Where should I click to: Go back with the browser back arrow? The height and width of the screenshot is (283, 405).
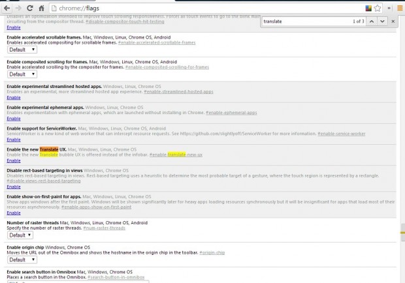(x=7, y=8)
